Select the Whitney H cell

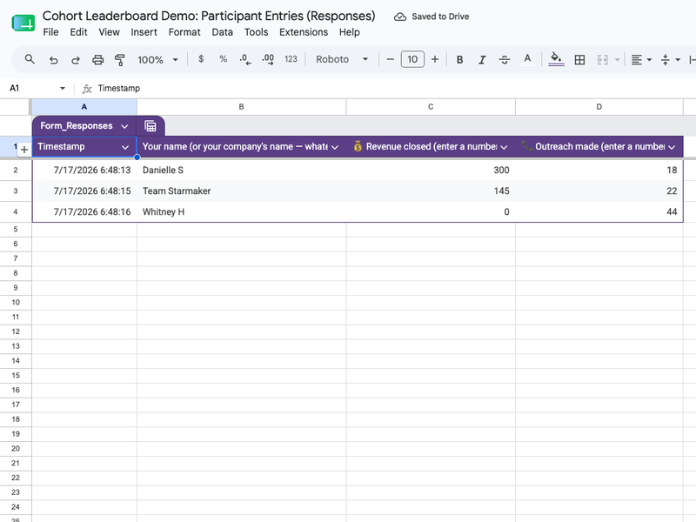click(x=242, y=211)
